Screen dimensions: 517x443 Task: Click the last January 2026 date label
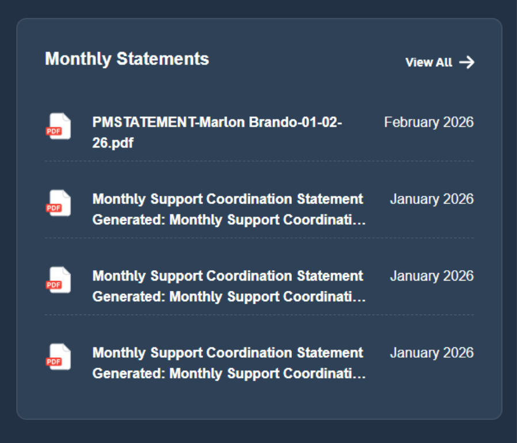[432, 353]
